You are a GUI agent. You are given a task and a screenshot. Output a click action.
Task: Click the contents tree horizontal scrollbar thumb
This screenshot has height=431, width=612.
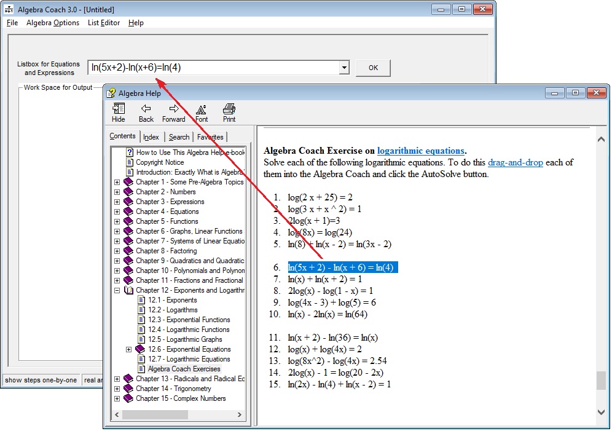(x=155, y=414)
